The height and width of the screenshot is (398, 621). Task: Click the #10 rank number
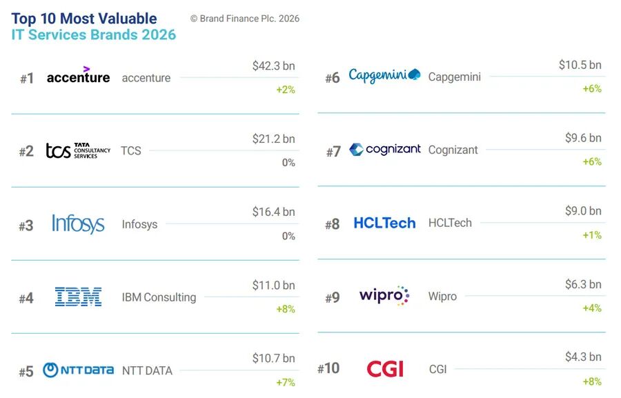[x=328, y=369]
